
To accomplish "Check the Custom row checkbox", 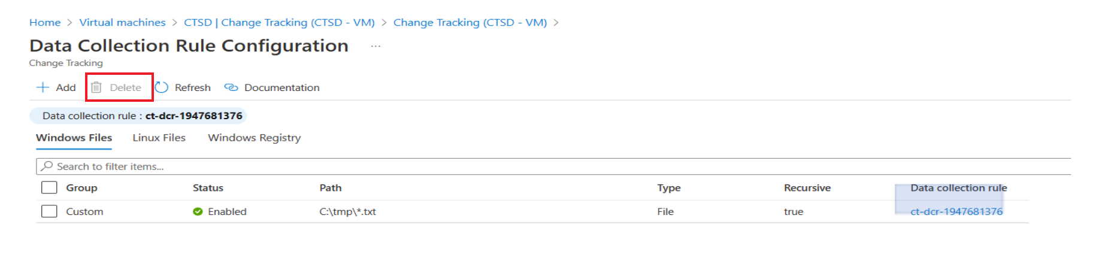I will [x=49, y=211].
